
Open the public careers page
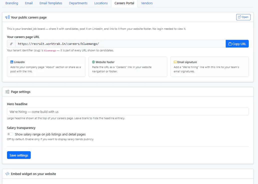pos(243,17)
